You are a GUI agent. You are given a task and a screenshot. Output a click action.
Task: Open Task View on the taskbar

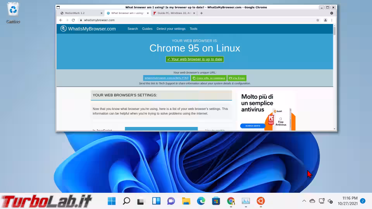pyautogui.click(x=140, y=201)
